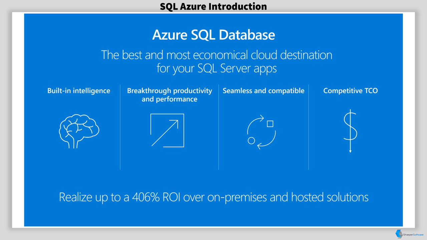
Task: Select the "SQL Azure Introduction" slide title
Action: pos(213,6)
